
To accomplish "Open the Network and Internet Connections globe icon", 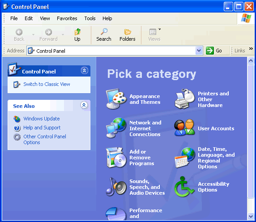I will (x=116, y=128).
